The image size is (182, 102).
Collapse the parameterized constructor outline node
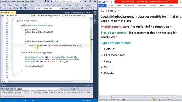pyautogui.click(x=12, y=41)
